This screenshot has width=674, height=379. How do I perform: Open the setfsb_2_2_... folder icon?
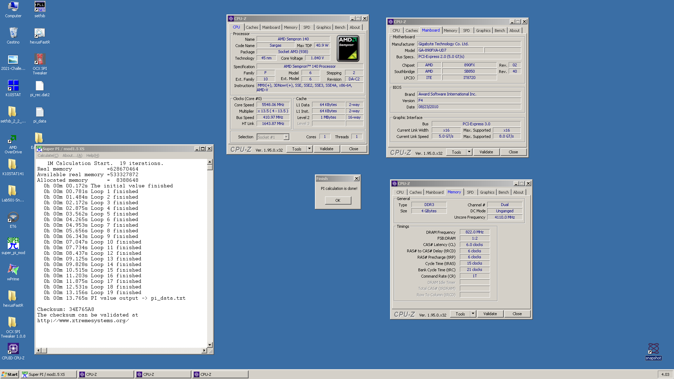tap(13, 115)
